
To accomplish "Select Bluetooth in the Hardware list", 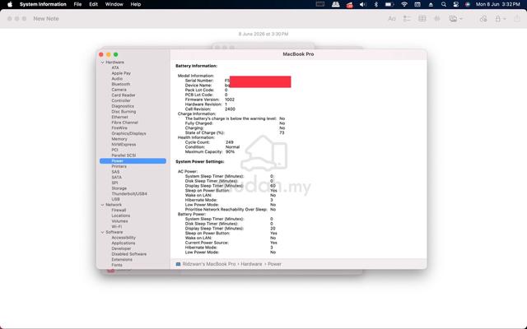I will click(x=121, y=84).
